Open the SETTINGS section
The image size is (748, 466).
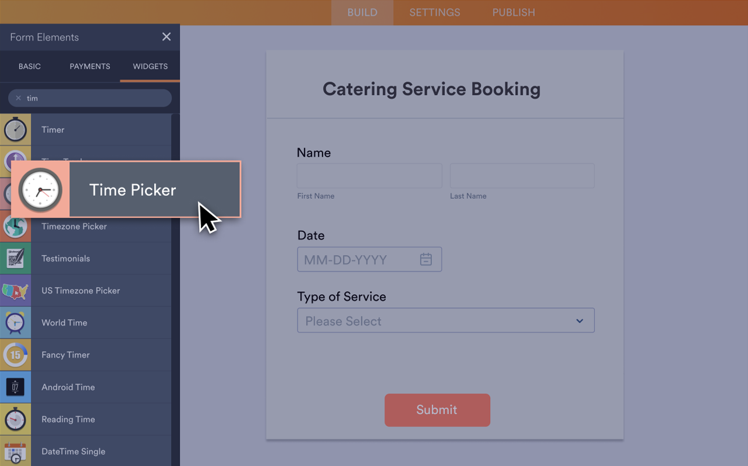pyautogui.click(x=434, y=12)
